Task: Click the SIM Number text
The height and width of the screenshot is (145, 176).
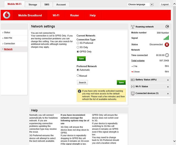Action: click(x=163, y=33)
